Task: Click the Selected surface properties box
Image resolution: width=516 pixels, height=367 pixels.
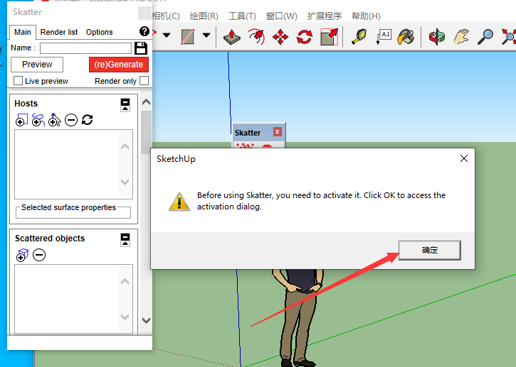Action: click(x=73, y=212)
